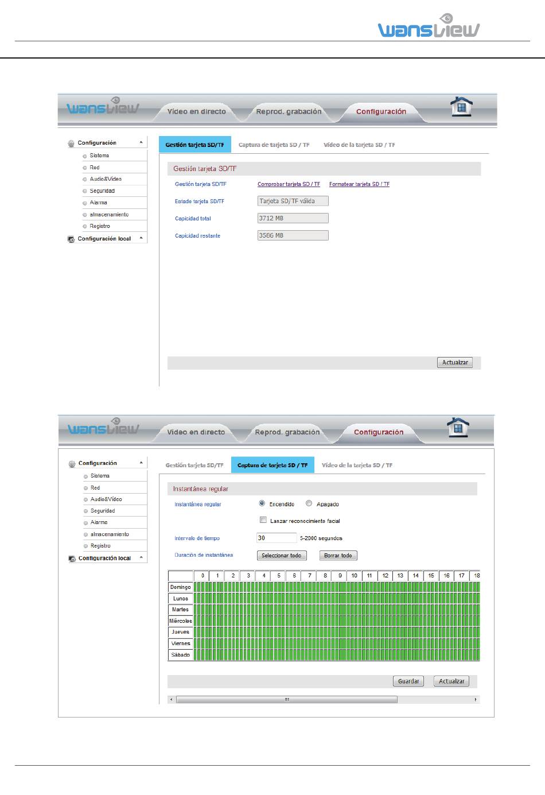
Task: Click the Capacidad total field
Action: point(293,219)
